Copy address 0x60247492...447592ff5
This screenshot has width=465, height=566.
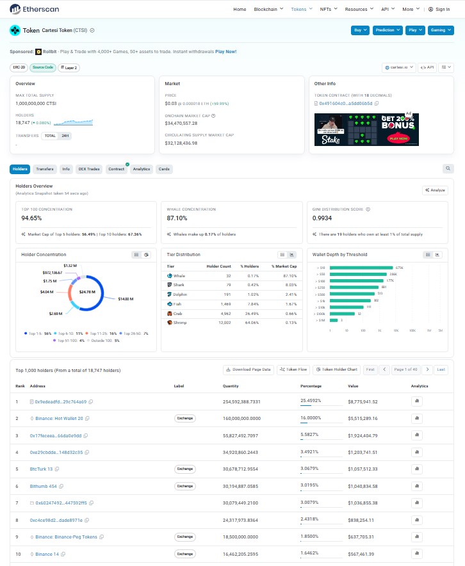91,503
